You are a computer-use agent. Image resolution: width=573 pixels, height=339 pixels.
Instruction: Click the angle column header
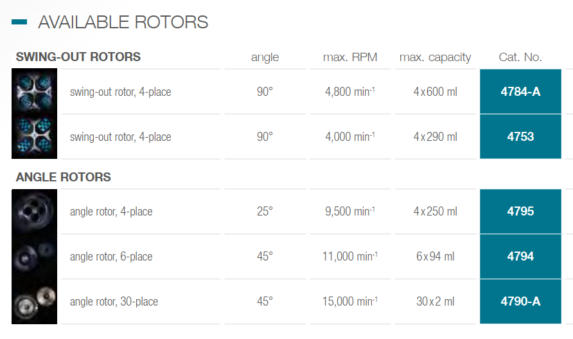(265, 57)
